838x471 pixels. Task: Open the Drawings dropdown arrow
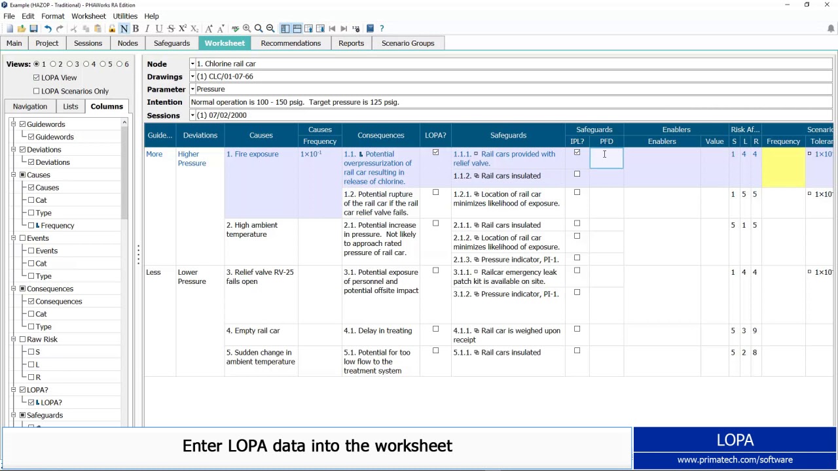(x=192, y=77)
